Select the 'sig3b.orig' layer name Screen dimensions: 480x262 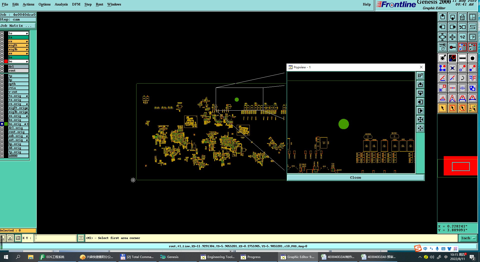pyautogui.click(x=18, y=112)
